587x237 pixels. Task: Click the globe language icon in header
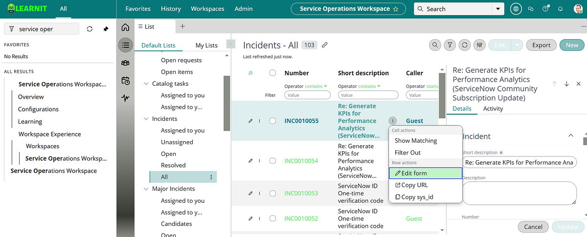click(516, 9)
